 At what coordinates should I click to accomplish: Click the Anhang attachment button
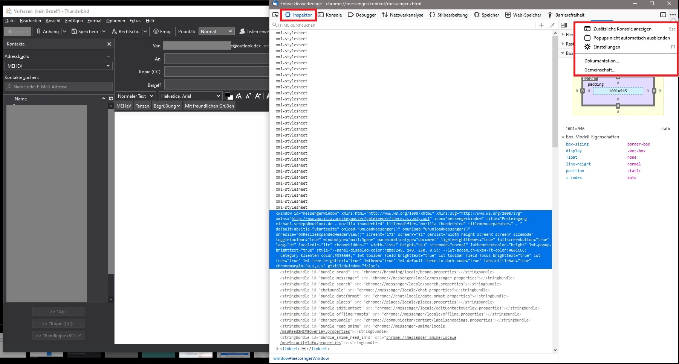47,32
